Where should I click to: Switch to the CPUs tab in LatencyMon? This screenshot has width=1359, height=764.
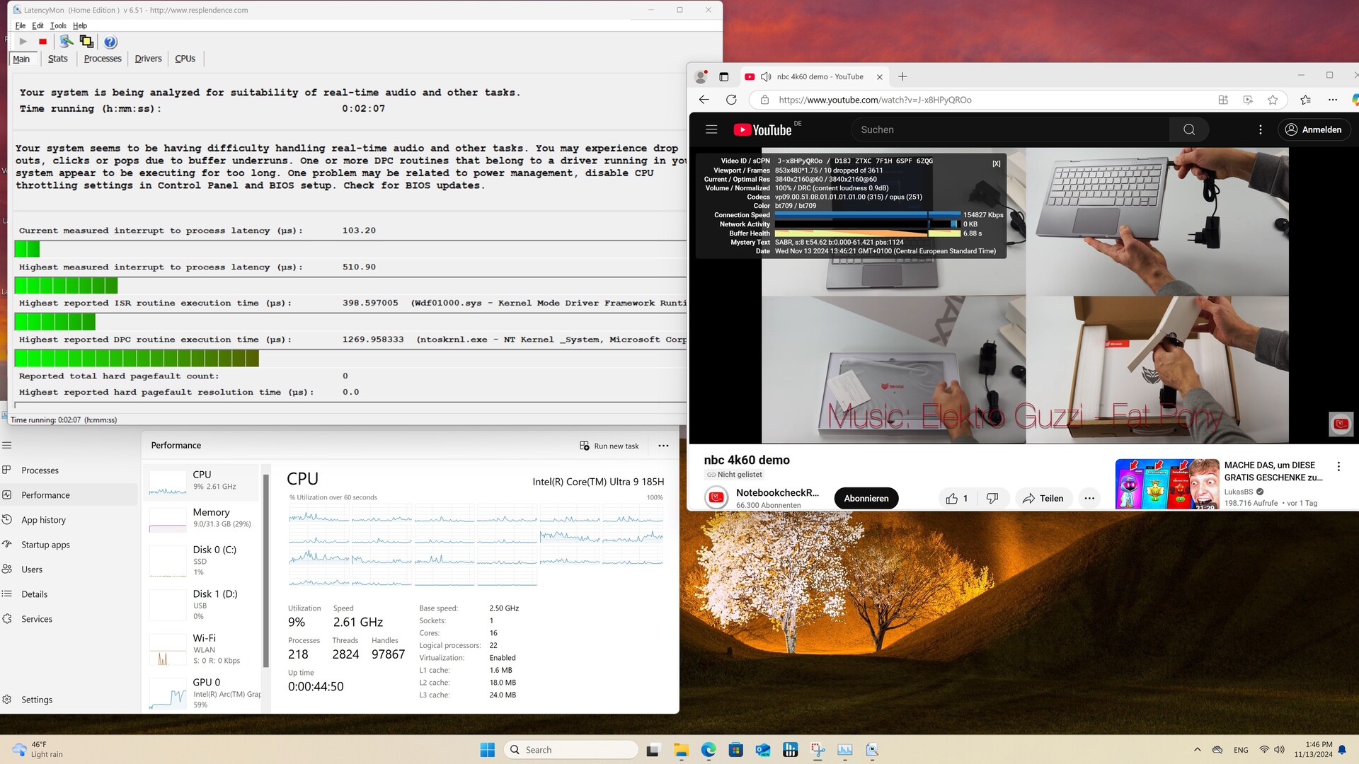[x=185, y=59]
